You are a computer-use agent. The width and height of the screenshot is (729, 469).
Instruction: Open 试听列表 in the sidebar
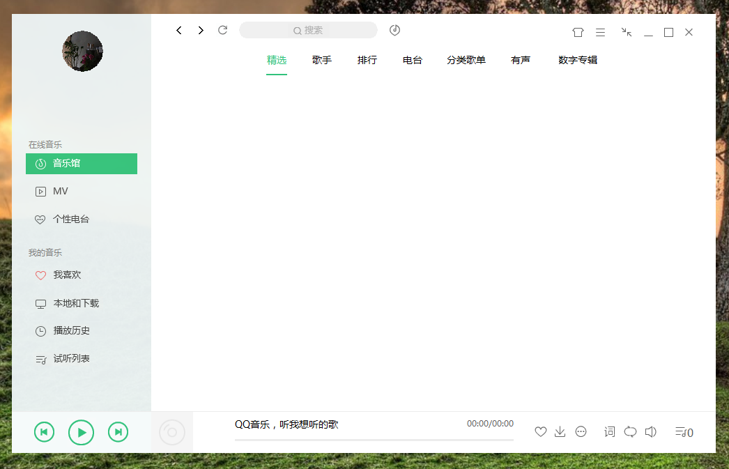pyautogui.click(x=82, y=359)
